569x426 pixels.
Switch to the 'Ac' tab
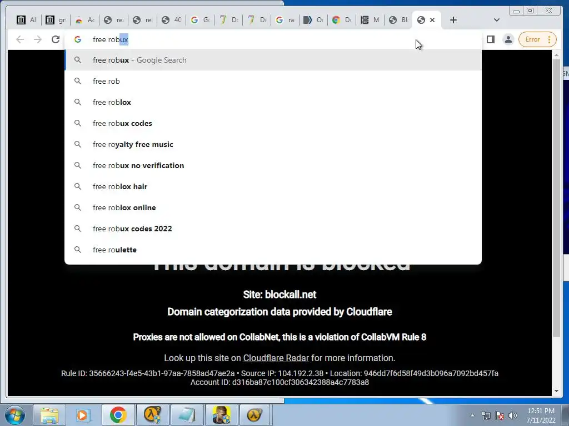[x=84, y=20]
